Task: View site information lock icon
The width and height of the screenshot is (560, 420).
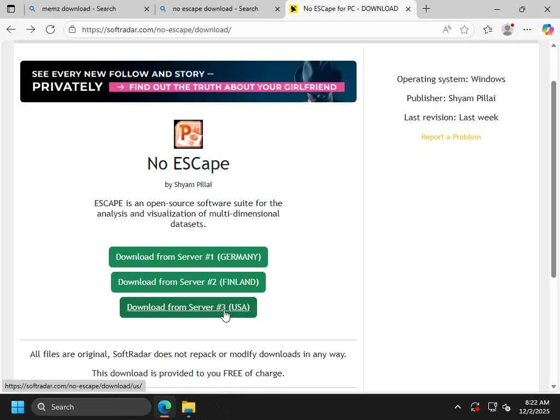Action: (x=72, y=30)
